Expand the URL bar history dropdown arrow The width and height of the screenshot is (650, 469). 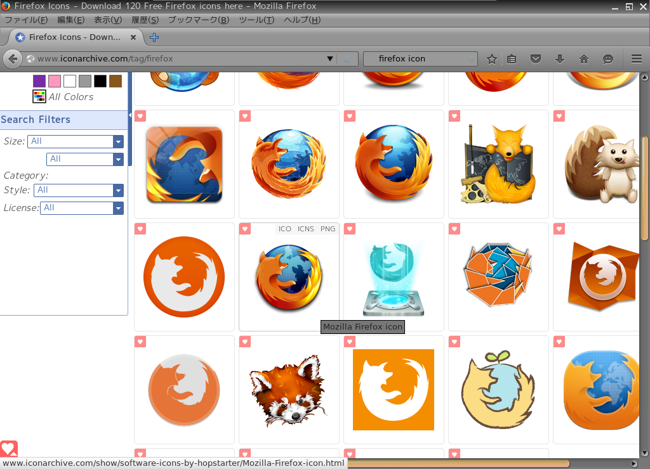click(330, 59)
